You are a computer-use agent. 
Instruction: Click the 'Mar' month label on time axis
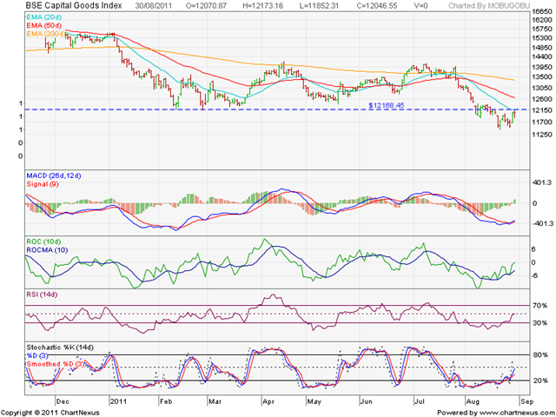(215, 401)
